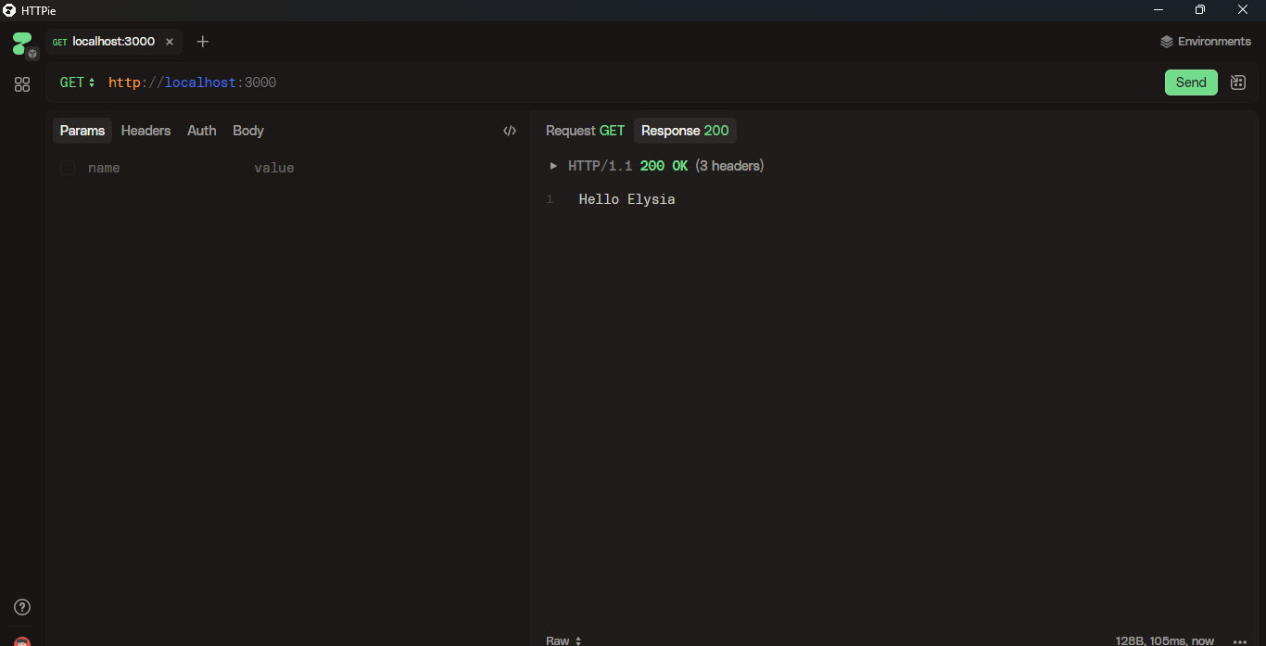Switch to the Headers tab
Viewport: 1266px width, 646px height.
click(x=146, y=131)
